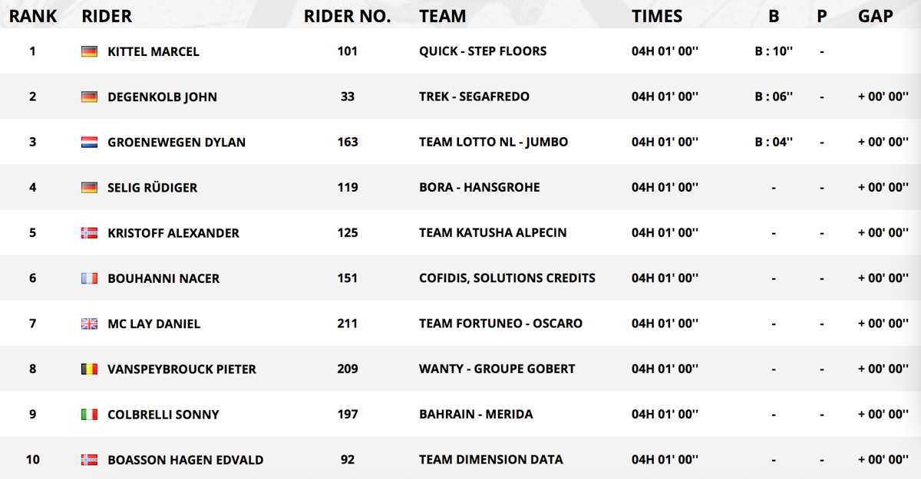Open rider Kittel Marcel's profile
This screenshot has width=921, height=479.
point(153,51)
